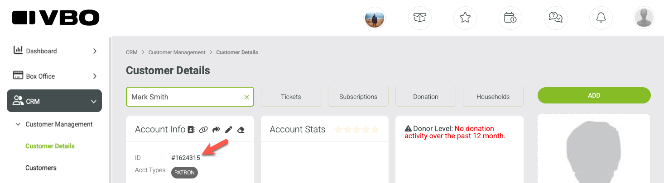Edit account with the pencil icon
This screenshot has width=664, height=183.
point(229,130)
